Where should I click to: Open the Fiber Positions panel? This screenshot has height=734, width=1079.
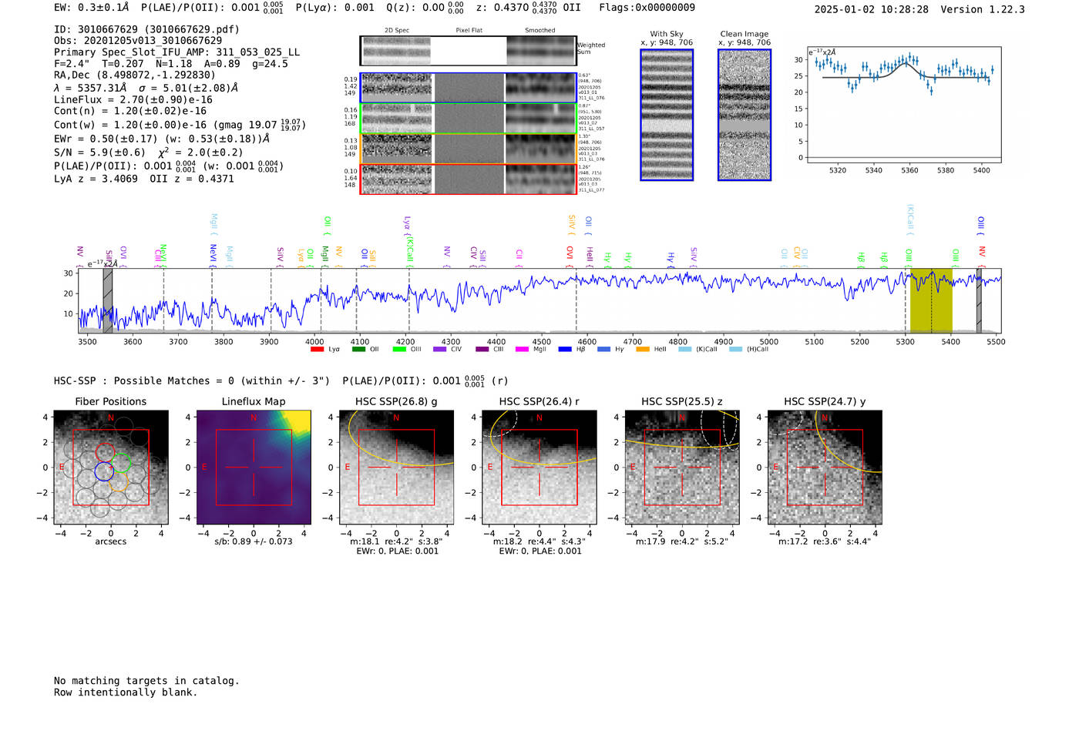[111, 468]
